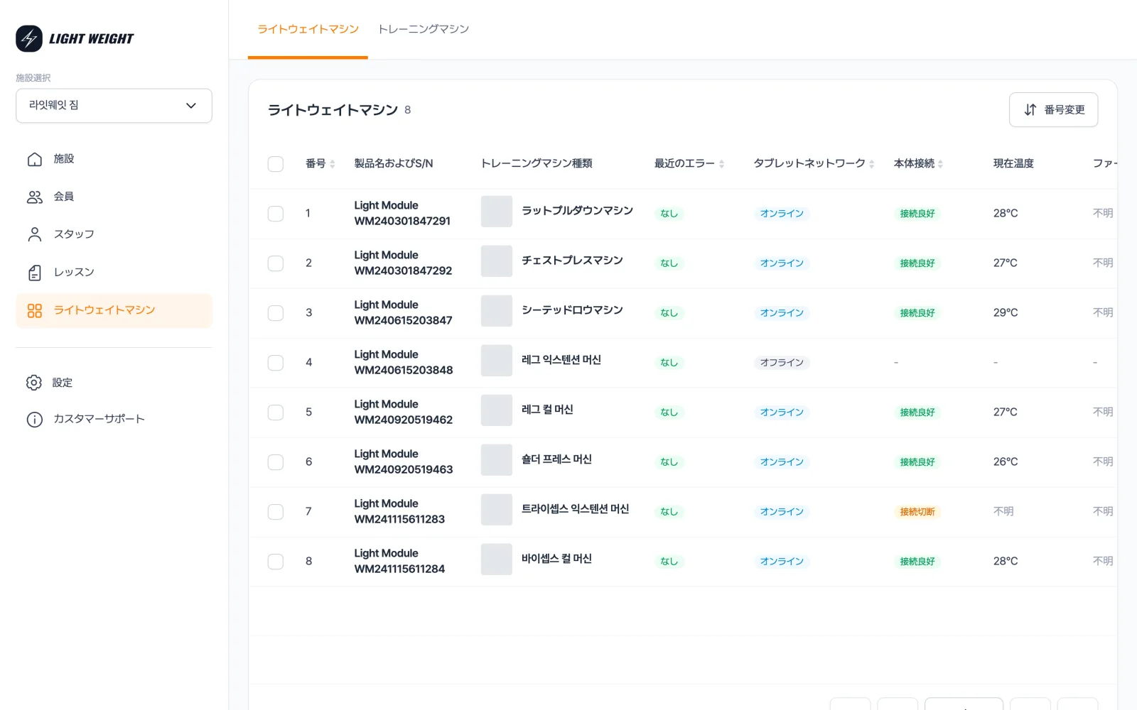Open 設定 in the sidebar
This screenshot has width=1137, height=710.
coord(114,383)
